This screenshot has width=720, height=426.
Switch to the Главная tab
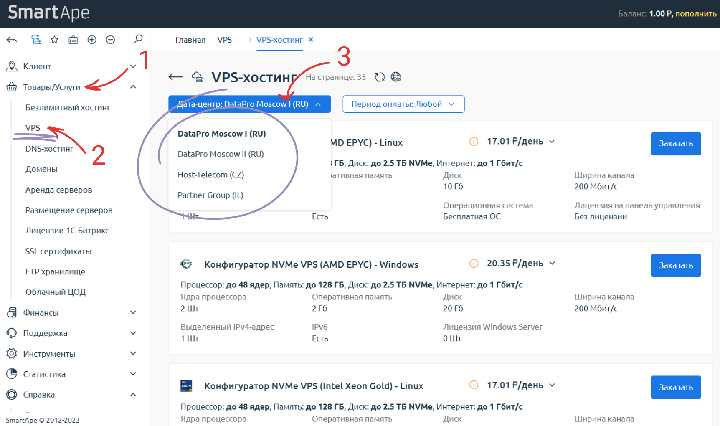tap(190, 40)
